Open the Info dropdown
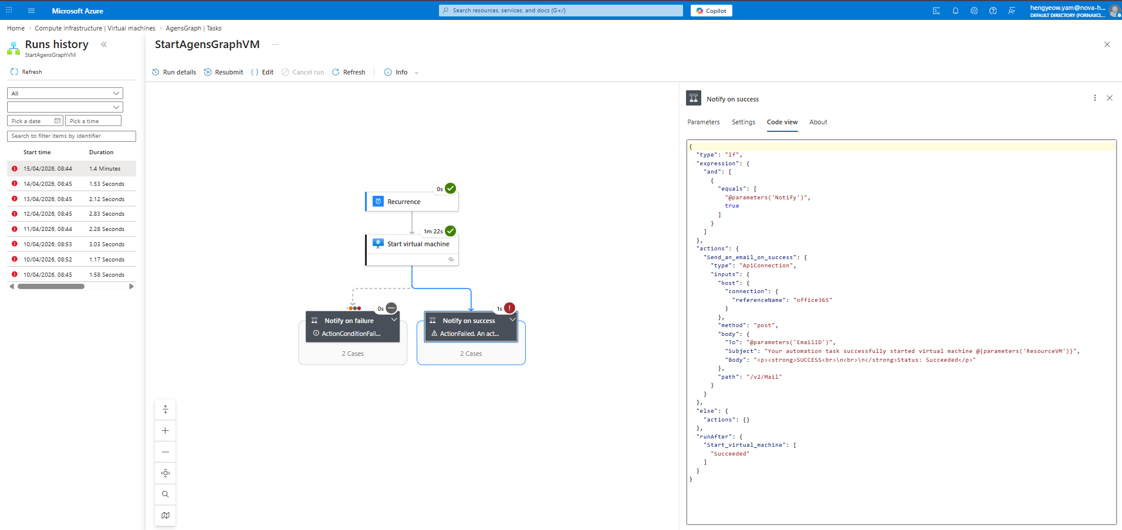This screenshot has width=1122, height=530. [401, 72]
